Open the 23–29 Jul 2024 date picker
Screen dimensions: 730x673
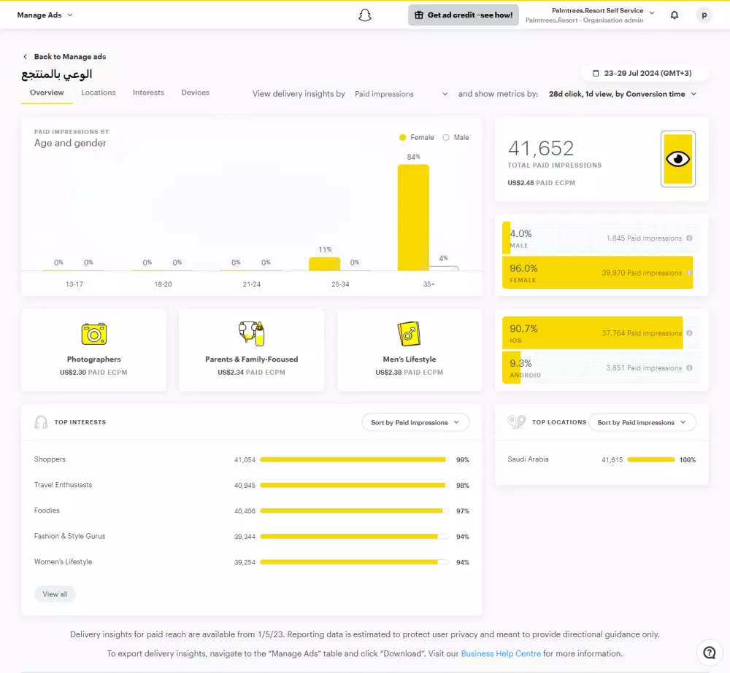(x=645, y=73)
